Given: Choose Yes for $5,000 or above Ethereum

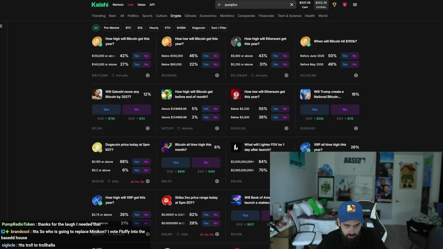Looking at the screenshot, I should [x=275, y=56].
